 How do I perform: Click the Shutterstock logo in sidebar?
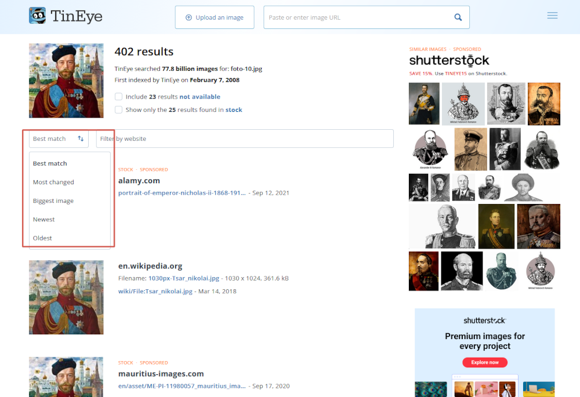pyautogui.click(x=449, y=60)
